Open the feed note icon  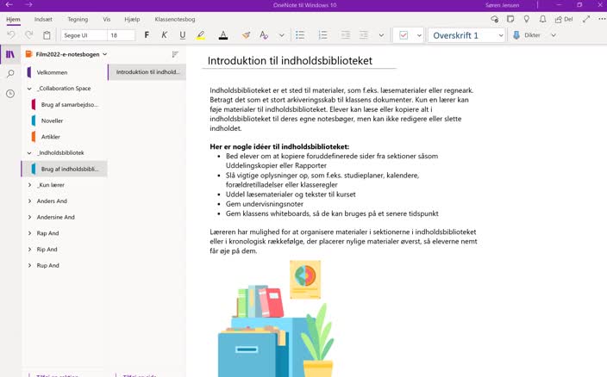pyautogui.click(x=510, y=19)
